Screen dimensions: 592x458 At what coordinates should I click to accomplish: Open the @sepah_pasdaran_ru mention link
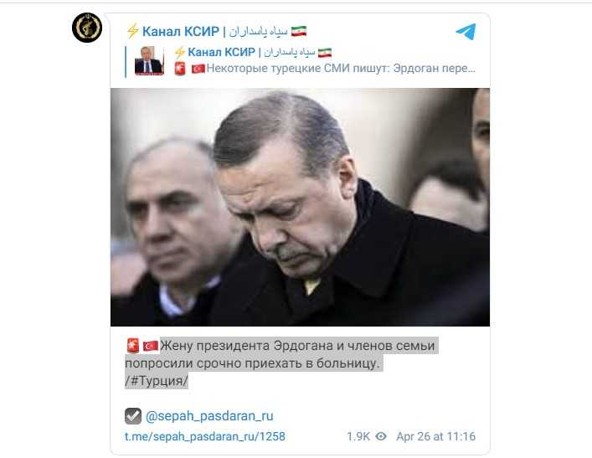tap(209, 416)
